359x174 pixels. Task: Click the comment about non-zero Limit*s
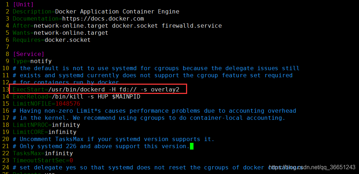click(x=154, y=111)
